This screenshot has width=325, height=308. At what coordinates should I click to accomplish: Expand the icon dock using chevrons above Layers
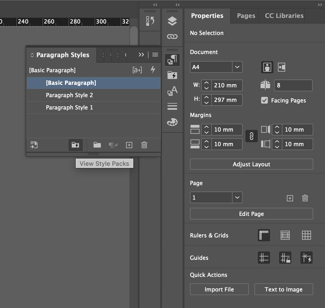coord(177,5)
